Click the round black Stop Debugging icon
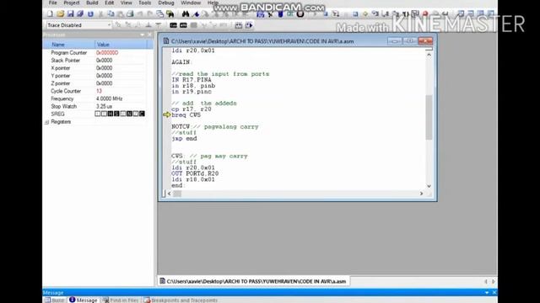Viewport: 540px width, 303px height. click(300, 13)
